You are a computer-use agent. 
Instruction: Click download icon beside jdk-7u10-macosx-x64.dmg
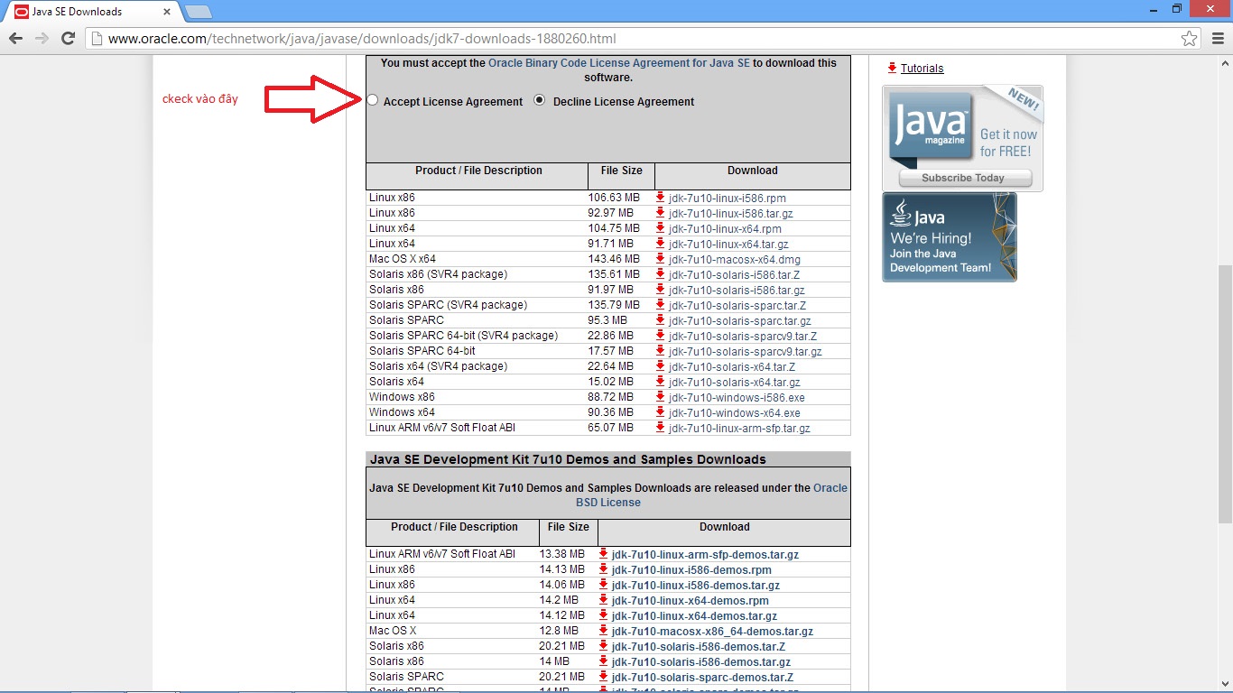click(658, 259)
